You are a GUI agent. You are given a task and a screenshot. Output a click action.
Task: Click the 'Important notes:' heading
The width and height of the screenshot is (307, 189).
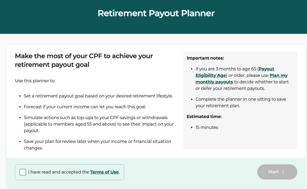tap(205, 58)
